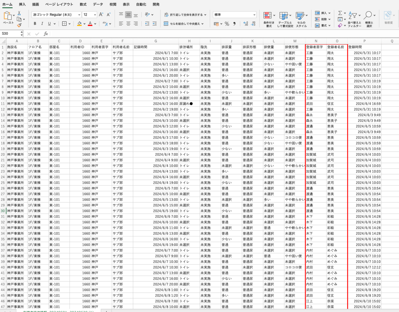Select row 11 header
This screenshot has height=312, width=399.
(3, 104)
